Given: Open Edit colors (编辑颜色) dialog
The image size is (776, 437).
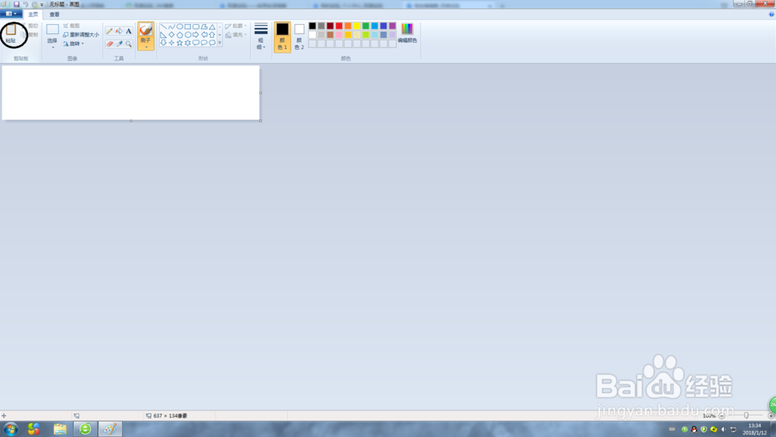Looking at the screenshot, I should pyautogui.click(x=407, y=33).
